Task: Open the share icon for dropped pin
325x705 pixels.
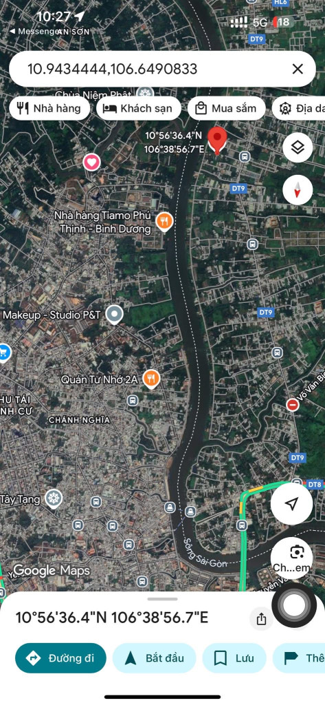Action: tap(261, 619)
